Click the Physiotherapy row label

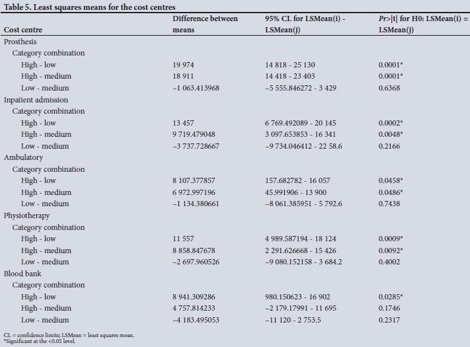[x=27, y=215]
